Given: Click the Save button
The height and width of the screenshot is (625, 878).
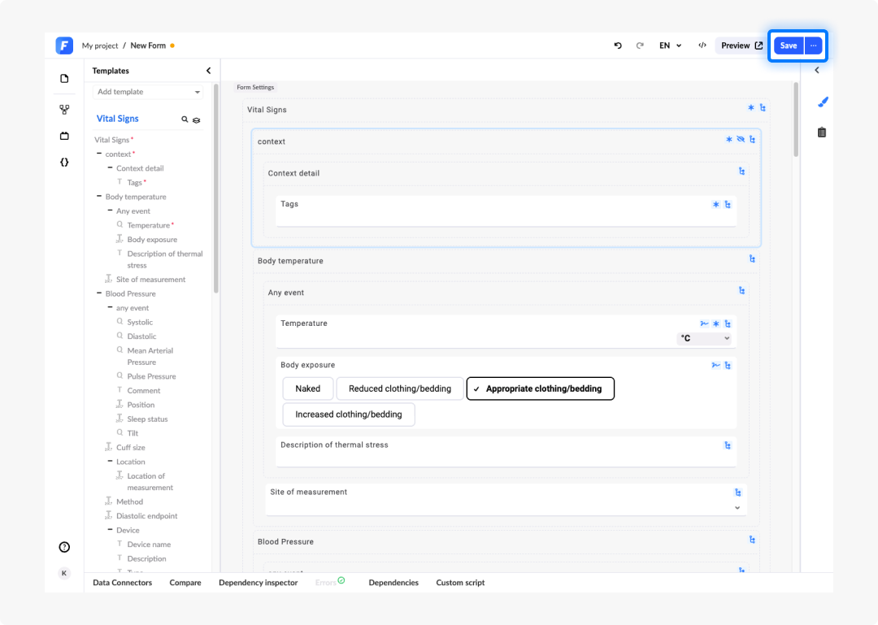Looking at the screenshot, I should 789,46.
